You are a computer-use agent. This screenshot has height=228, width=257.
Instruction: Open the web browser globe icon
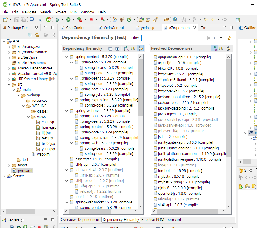coord(175,19)
